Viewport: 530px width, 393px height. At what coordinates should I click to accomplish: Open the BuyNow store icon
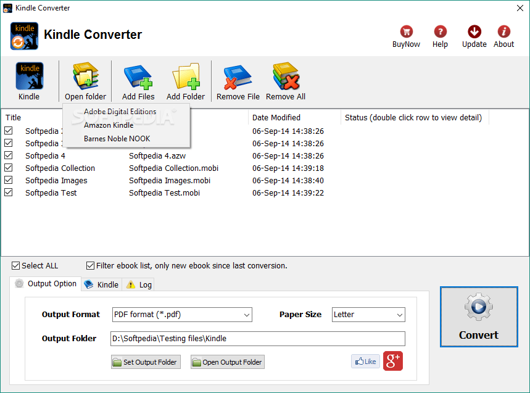tap(405, 31)
